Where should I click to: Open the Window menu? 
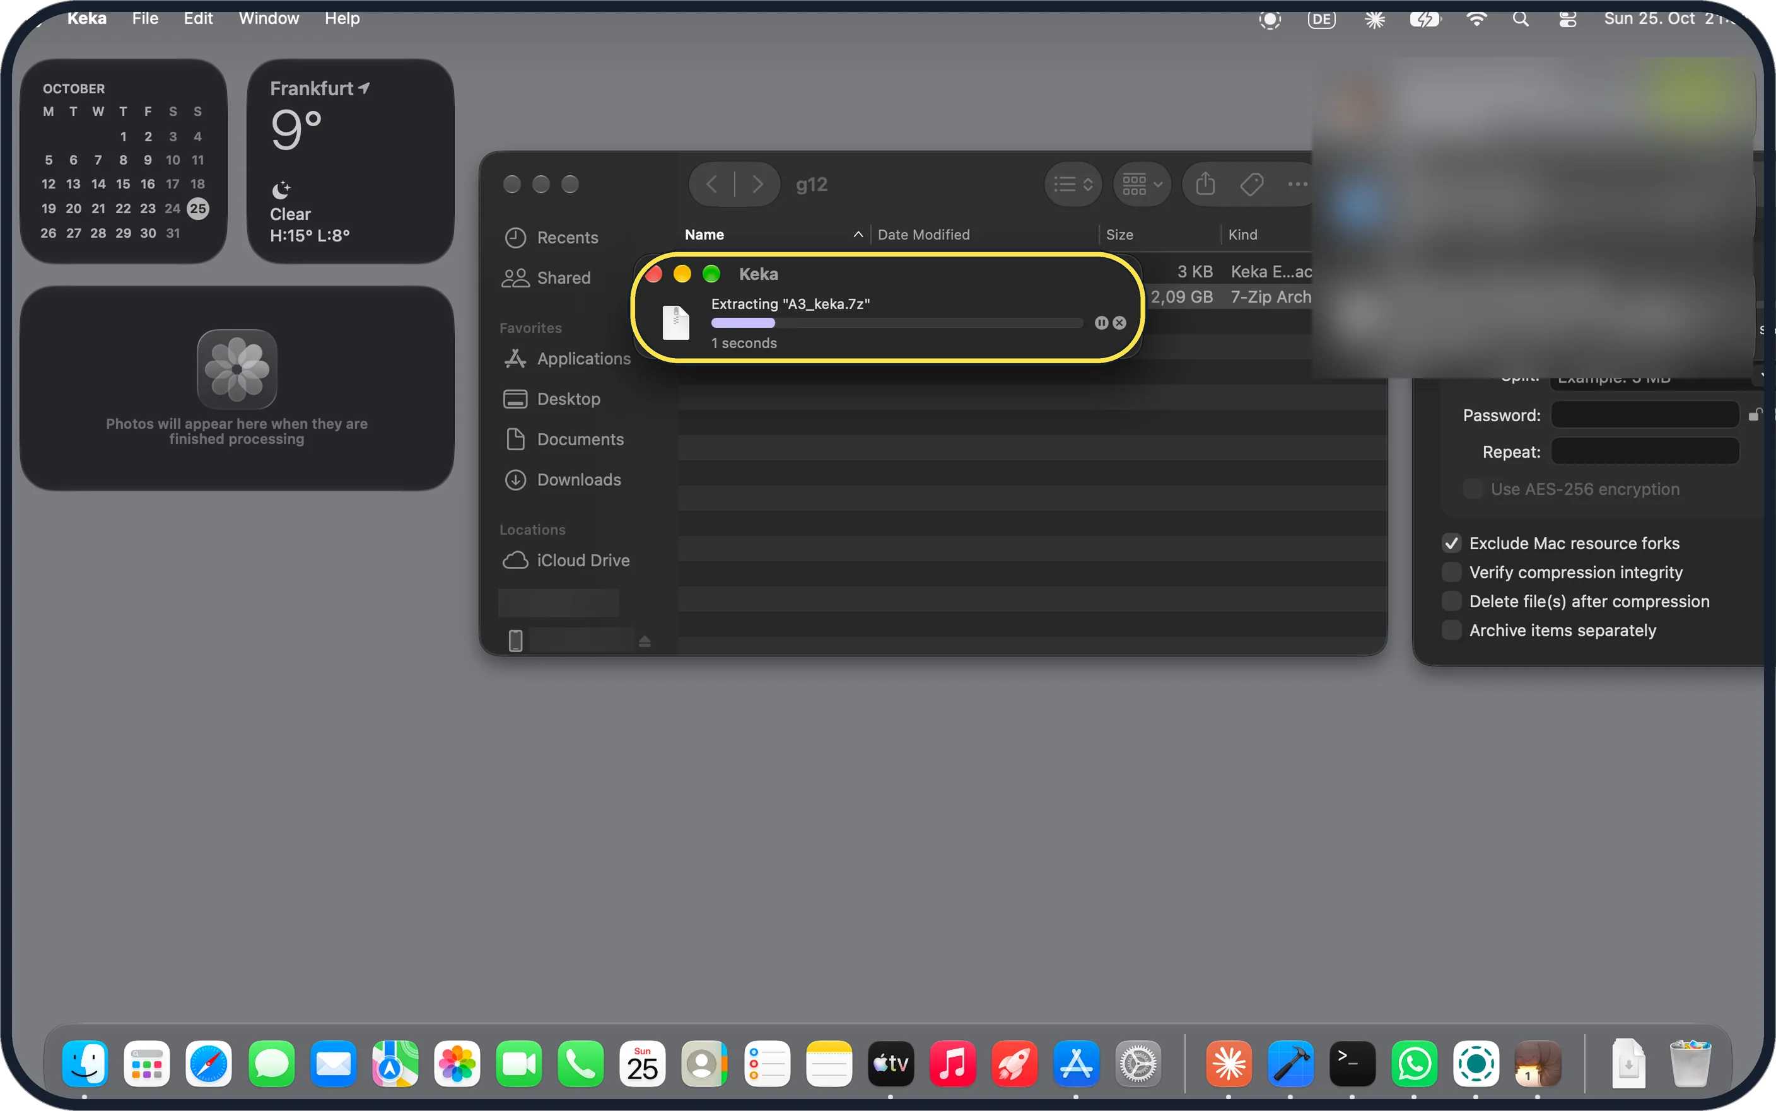click(x=268, y=18)
